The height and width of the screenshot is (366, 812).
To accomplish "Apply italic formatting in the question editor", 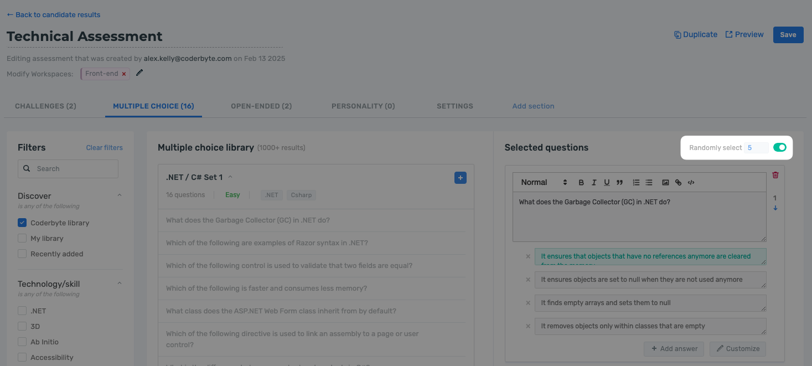I will tap(594, 183).
